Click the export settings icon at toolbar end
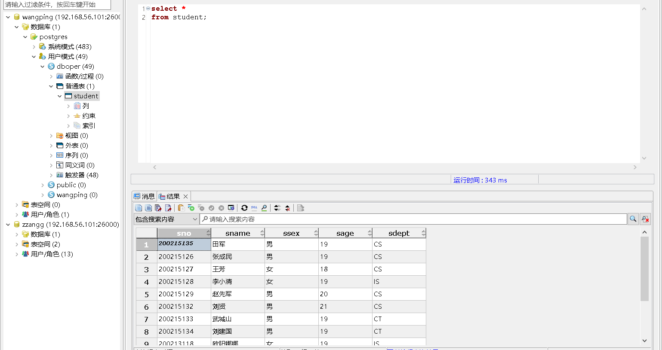Viewport: 662px width, 350px height. point(301,208)
